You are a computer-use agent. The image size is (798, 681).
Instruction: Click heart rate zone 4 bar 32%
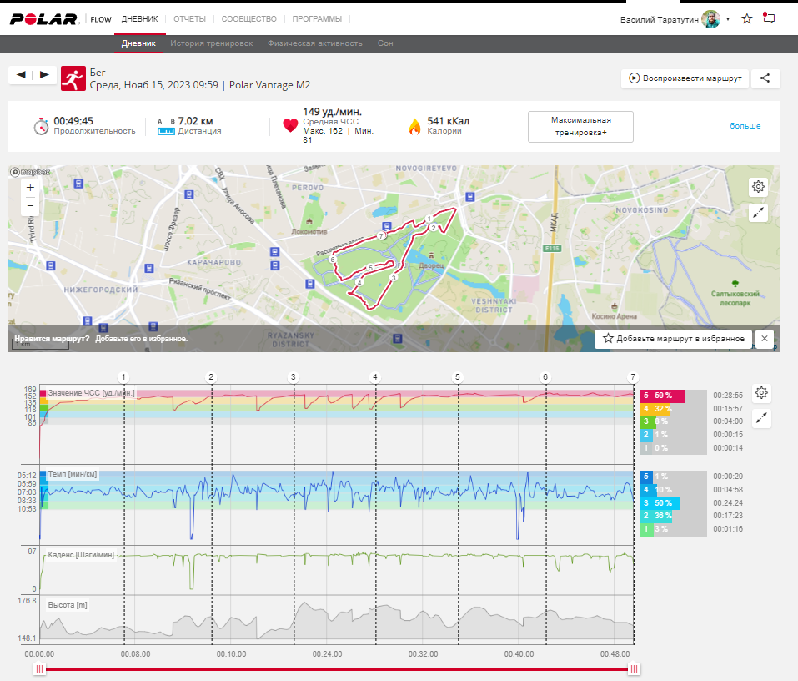[x=656, y=409]
